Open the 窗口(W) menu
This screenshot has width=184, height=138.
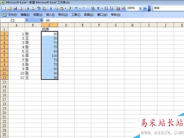point(102,15)
